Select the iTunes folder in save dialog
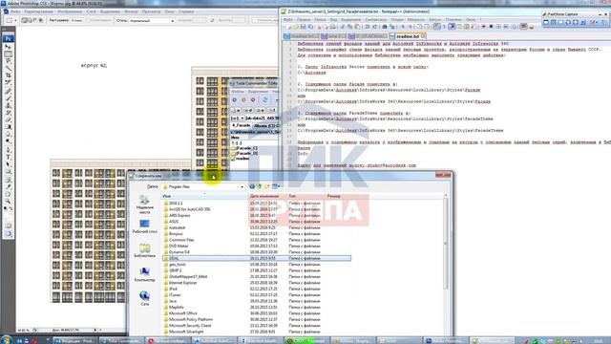611x344 pixels. 175,295
